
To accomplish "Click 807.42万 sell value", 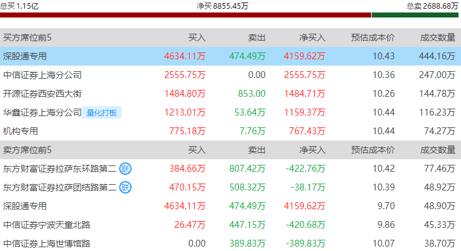I will click(x=247, y=169).
